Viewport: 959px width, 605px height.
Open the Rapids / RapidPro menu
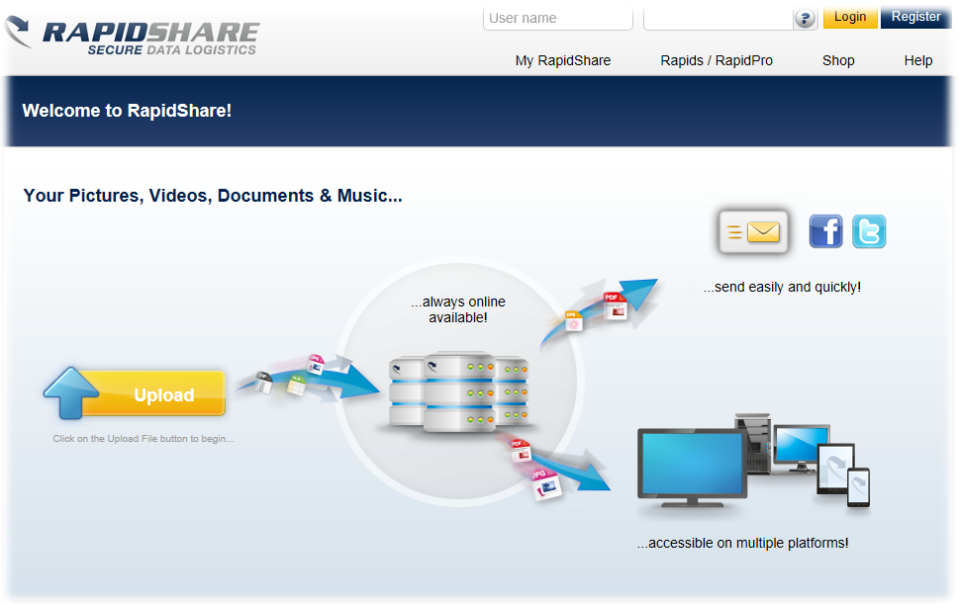point(717,60)
